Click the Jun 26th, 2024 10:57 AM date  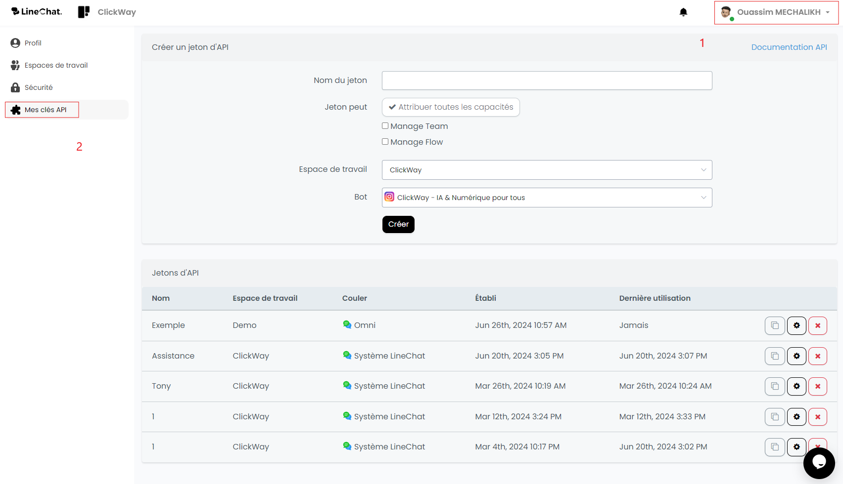521,325
